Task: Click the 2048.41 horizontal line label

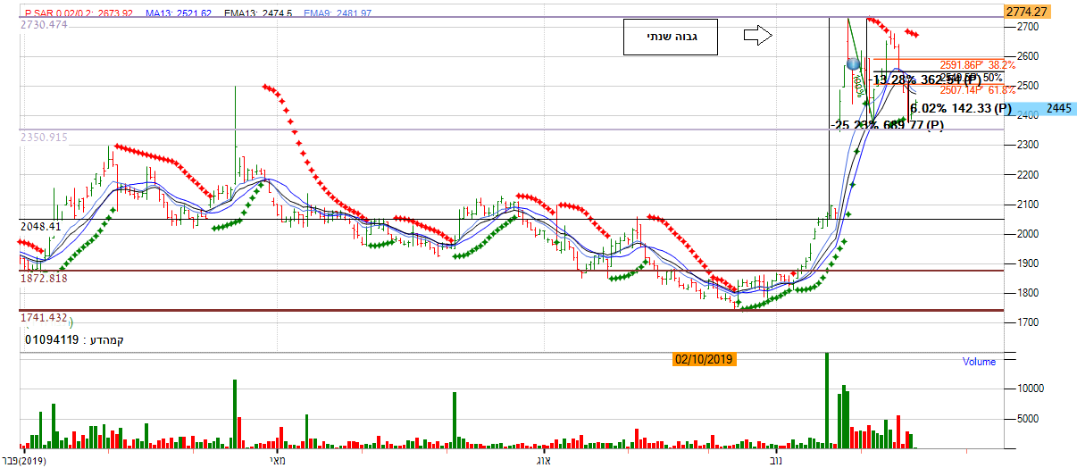Action: click(40, 227)
